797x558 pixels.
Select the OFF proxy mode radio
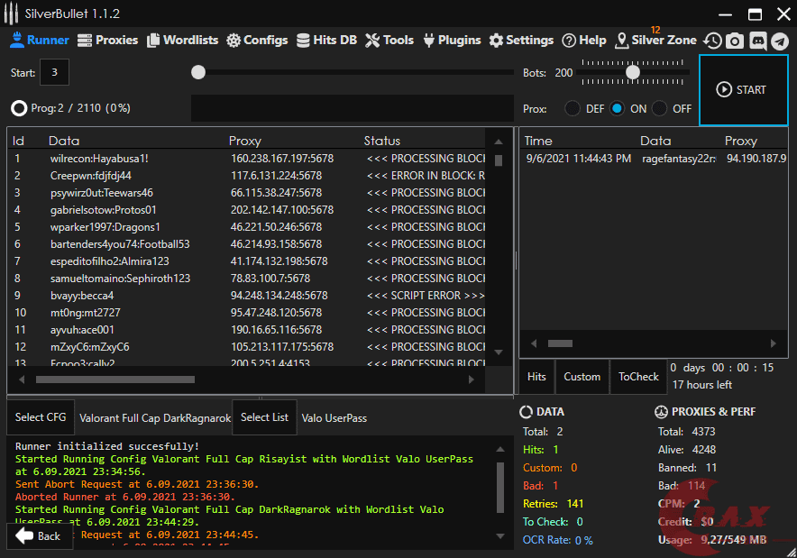pos(660,108)
